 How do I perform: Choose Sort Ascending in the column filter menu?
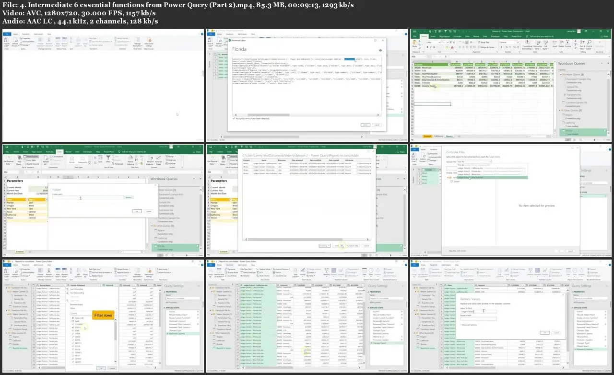pos(76,289)
